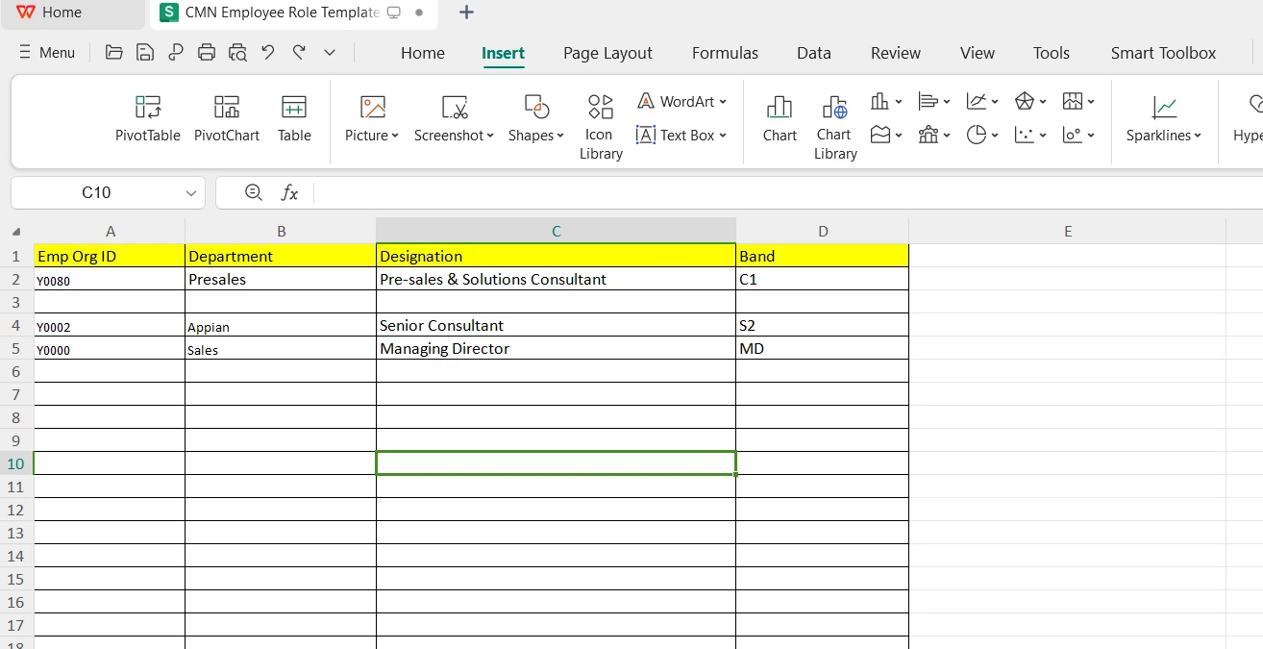
Task: Select row 10 header
Action: 15,463
